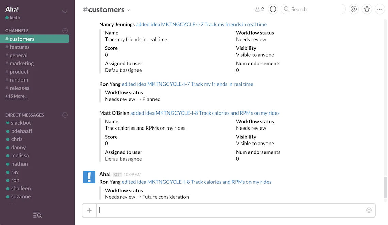Screen dimensions: 388x225
Task: Open the #customers channel dropdown arrow
Action: pyautogui.click(x=128, y=10)
